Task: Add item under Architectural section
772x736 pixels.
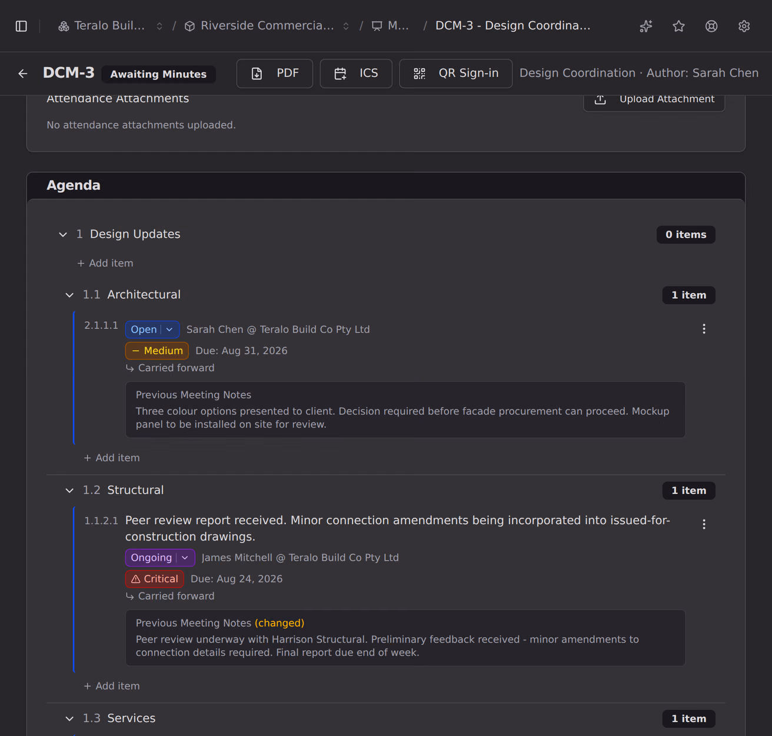Action: [x=112, y=458]
